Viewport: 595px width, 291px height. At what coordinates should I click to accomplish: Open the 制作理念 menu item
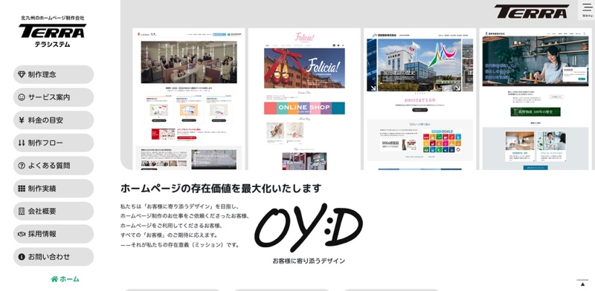point(54,74)
